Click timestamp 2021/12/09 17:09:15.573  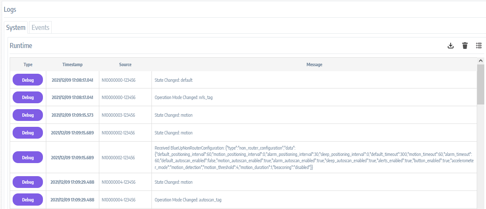click(x=72, y=115)
